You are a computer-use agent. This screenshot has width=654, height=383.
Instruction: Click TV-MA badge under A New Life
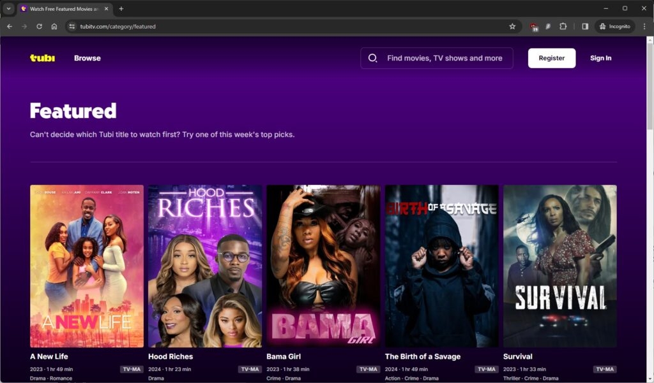tap(132, 369)
